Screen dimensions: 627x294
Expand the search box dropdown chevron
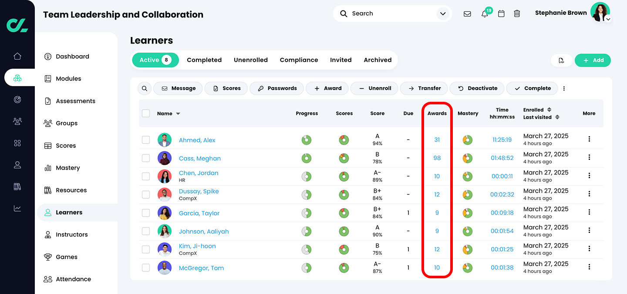tap(443, 13)
